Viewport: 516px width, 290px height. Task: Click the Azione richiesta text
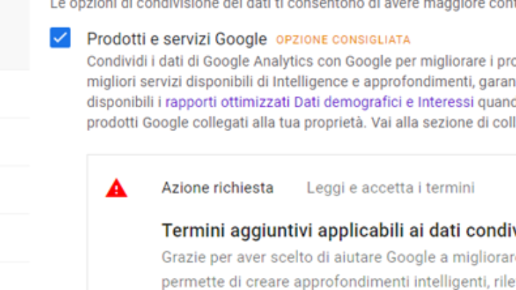pyautogui.click(x=218, y=188)
